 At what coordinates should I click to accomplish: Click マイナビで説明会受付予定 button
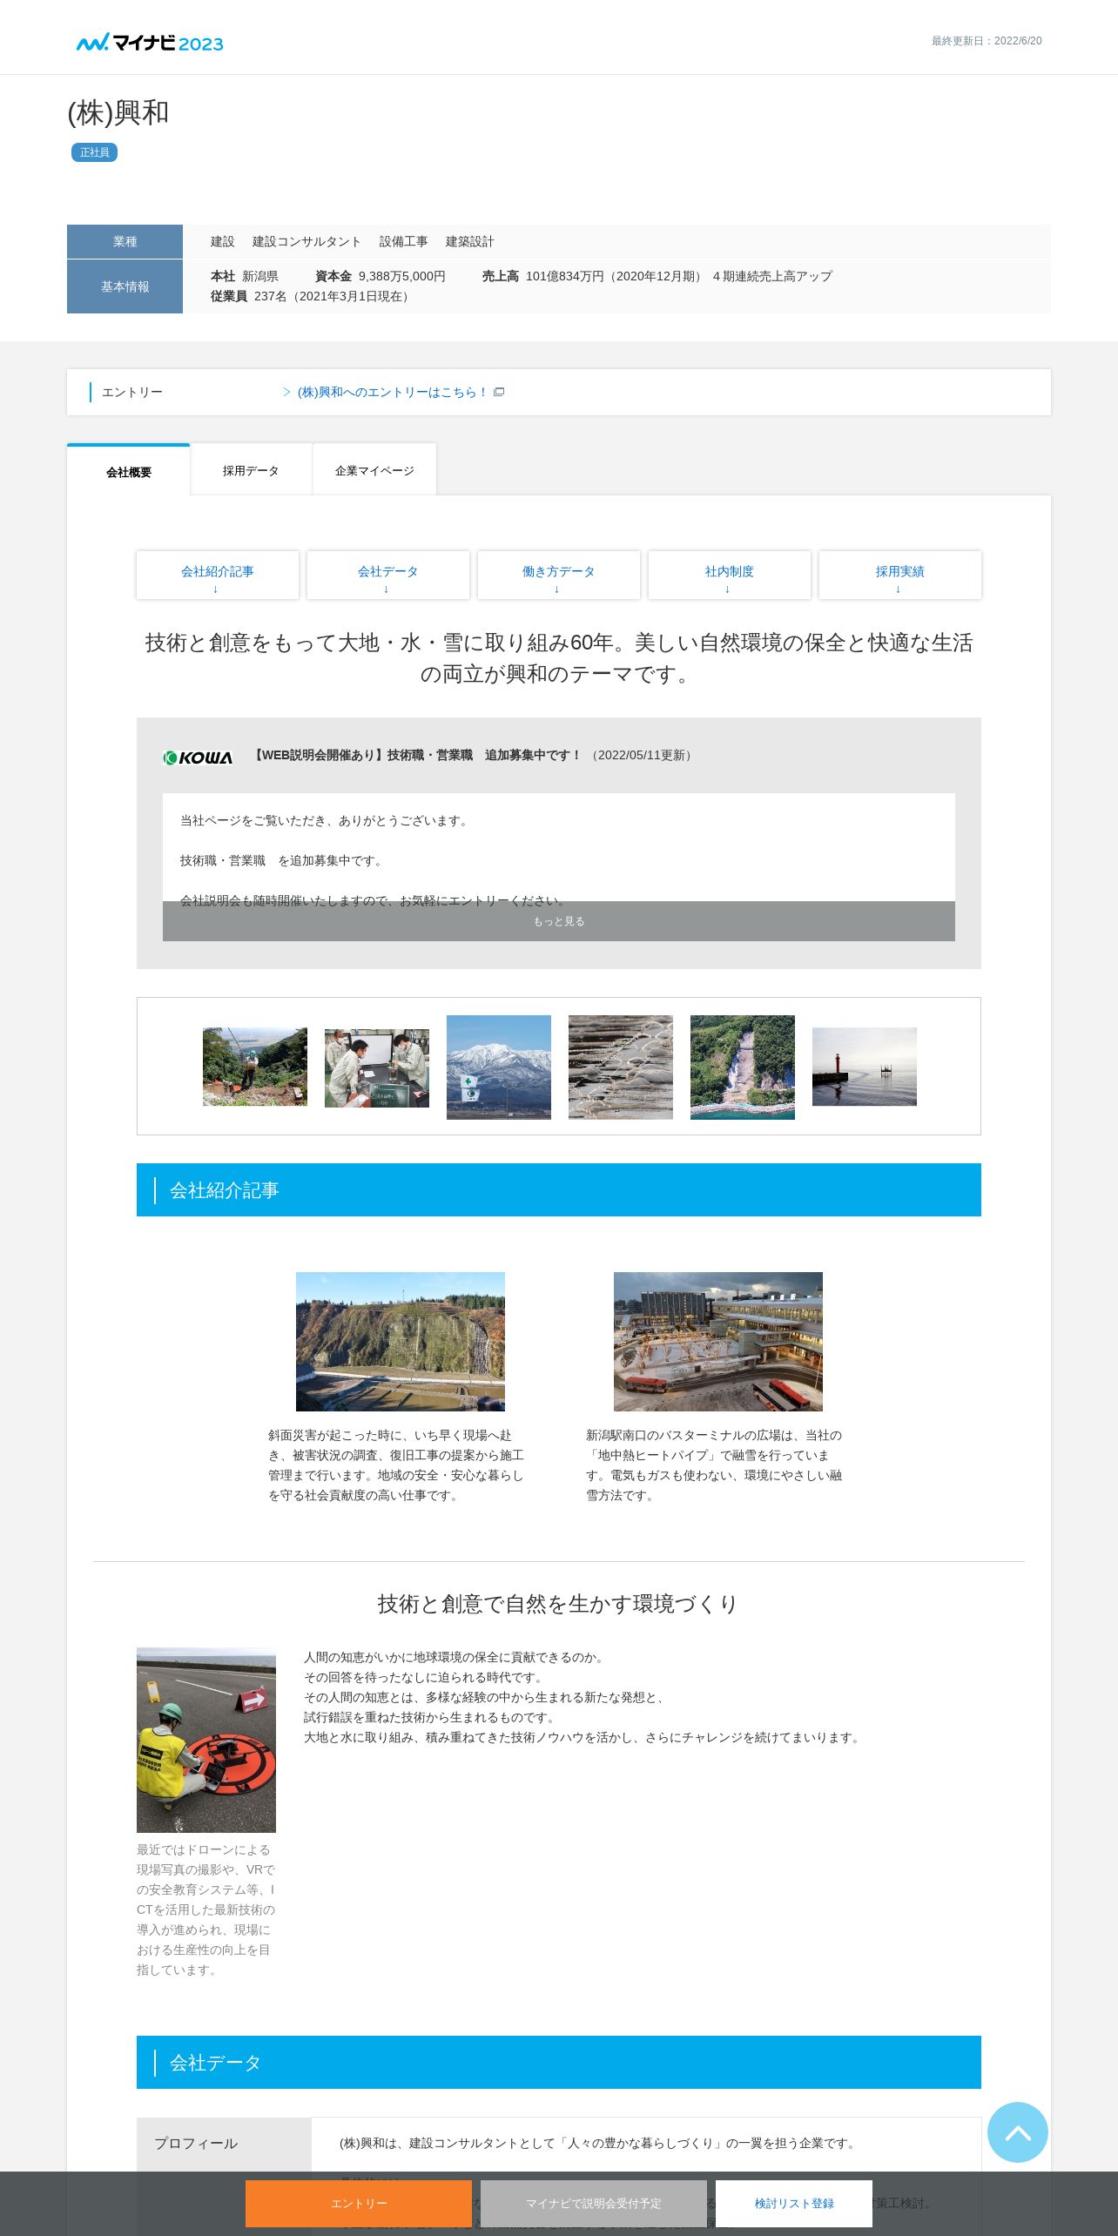click(594, 2203)
